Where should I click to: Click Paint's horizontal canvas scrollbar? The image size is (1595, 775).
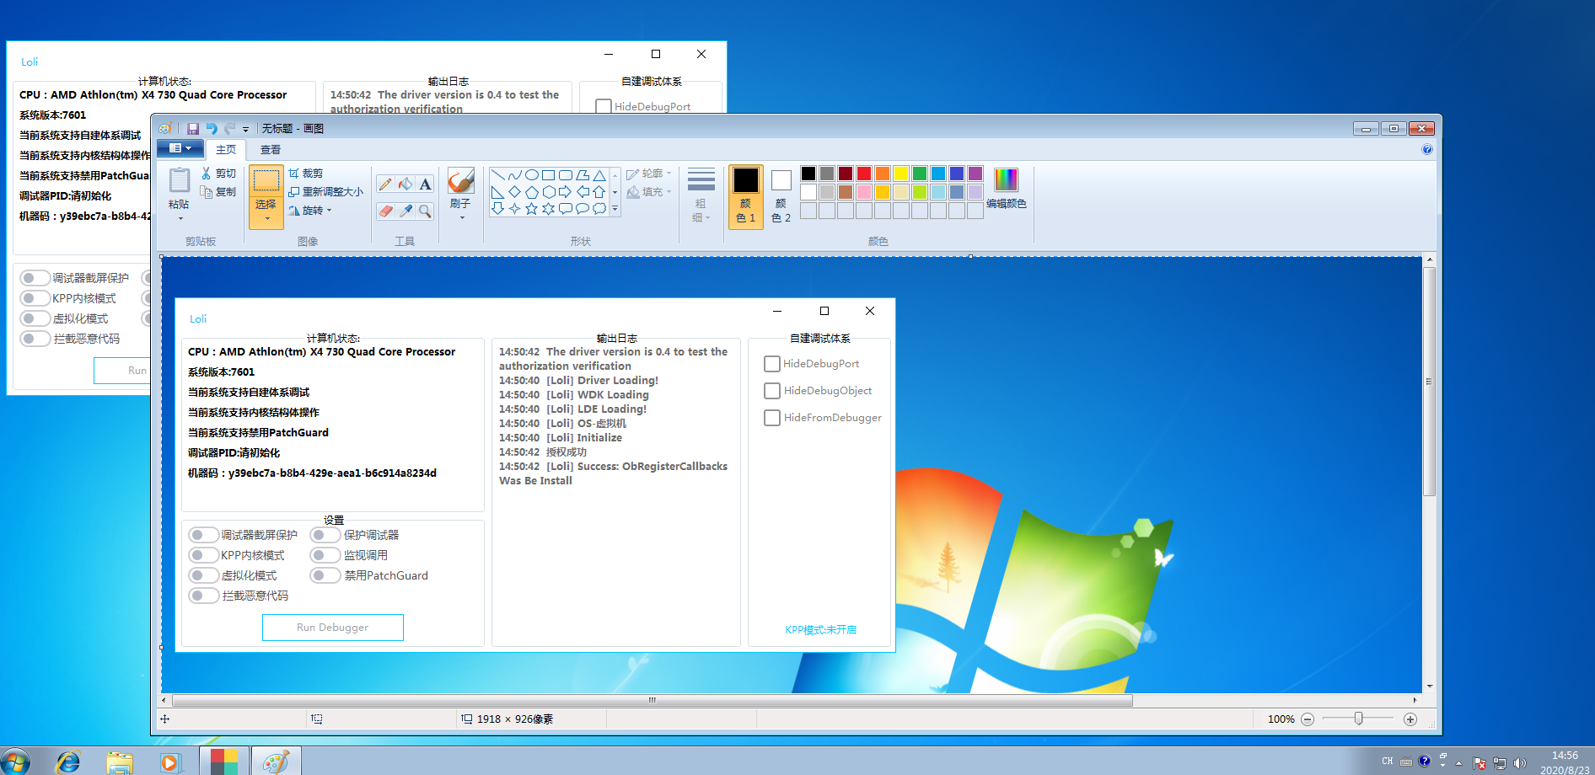[x=652, y=700]
